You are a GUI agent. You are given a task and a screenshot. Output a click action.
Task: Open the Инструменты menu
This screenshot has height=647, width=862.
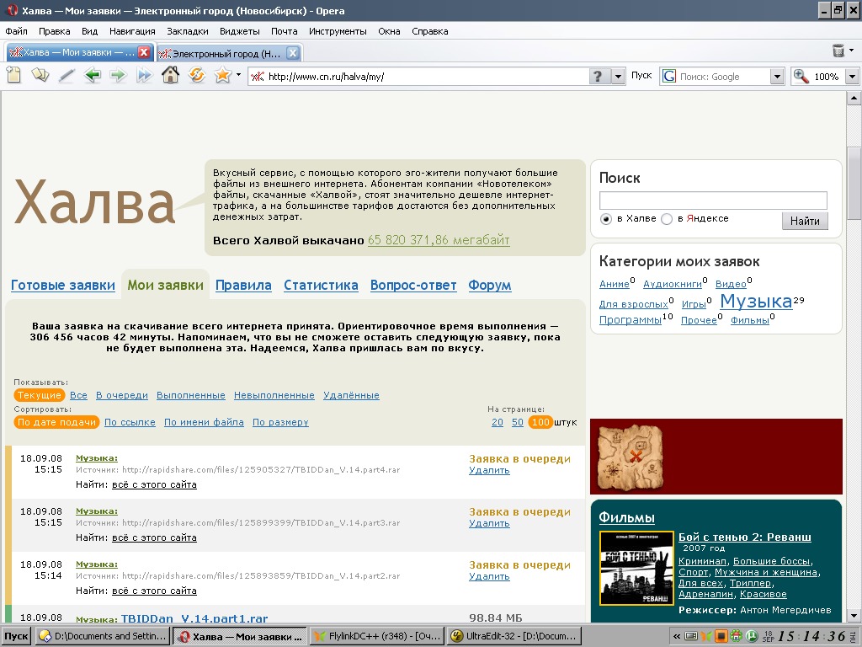[x=338, y=31]
